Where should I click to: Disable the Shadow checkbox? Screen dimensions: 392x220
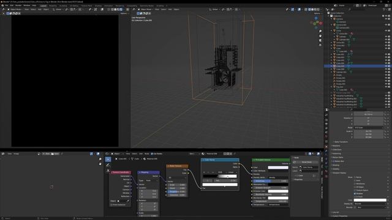click(355, 194)
